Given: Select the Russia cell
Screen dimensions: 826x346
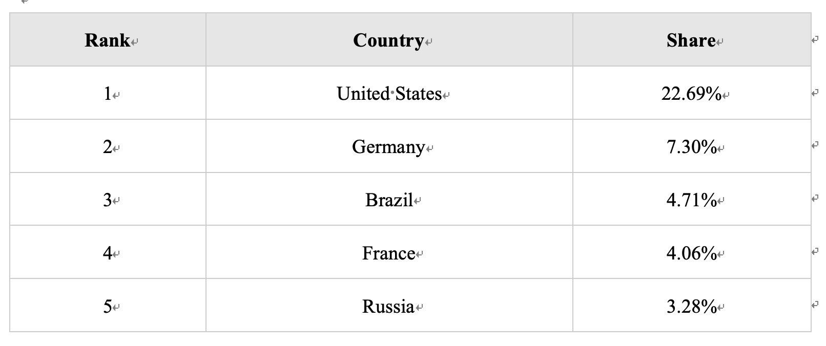Looking at the screenshot, I should [389, 306].
